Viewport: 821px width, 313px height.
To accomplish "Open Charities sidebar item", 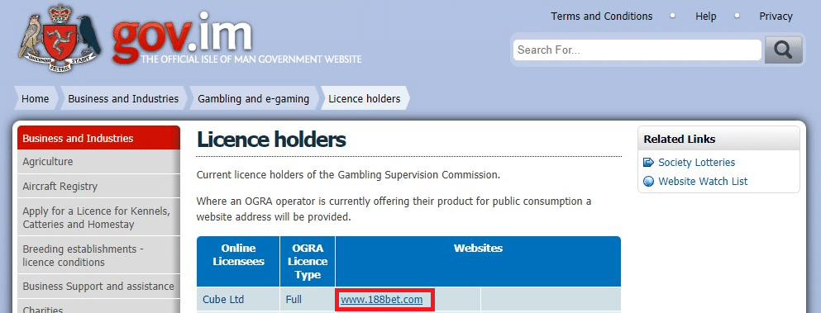I will point(99,306).
